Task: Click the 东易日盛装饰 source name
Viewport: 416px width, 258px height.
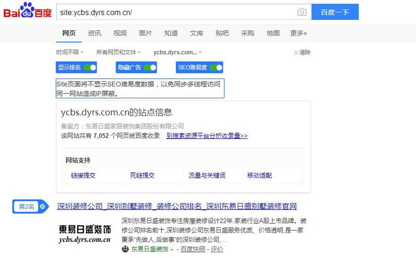Action: [x=149, y=249]
